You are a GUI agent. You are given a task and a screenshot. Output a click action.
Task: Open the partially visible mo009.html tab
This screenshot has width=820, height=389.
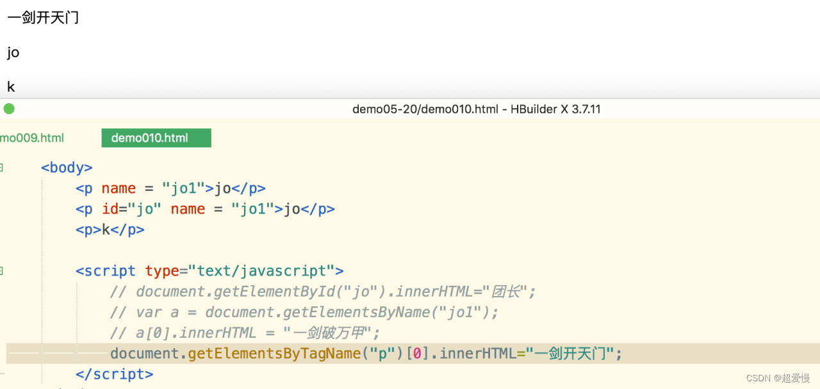(x=32, y=138)
